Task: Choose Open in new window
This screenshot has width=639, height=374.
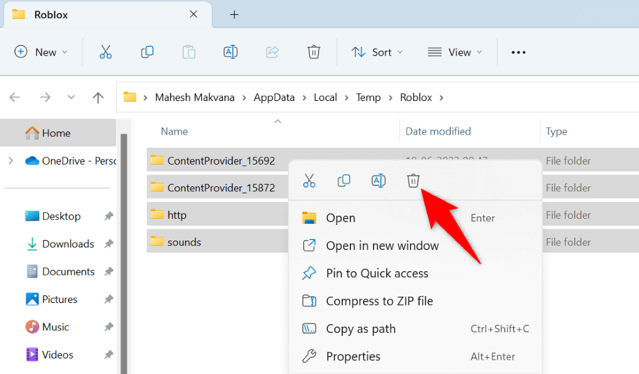Action: click(382, 245)
